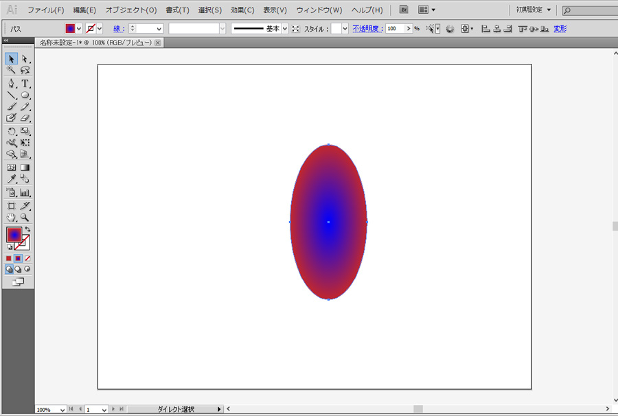The height and width of the screenshot is (416, 618).
Task: Select the Blend tool
Action: coord(25,179)
